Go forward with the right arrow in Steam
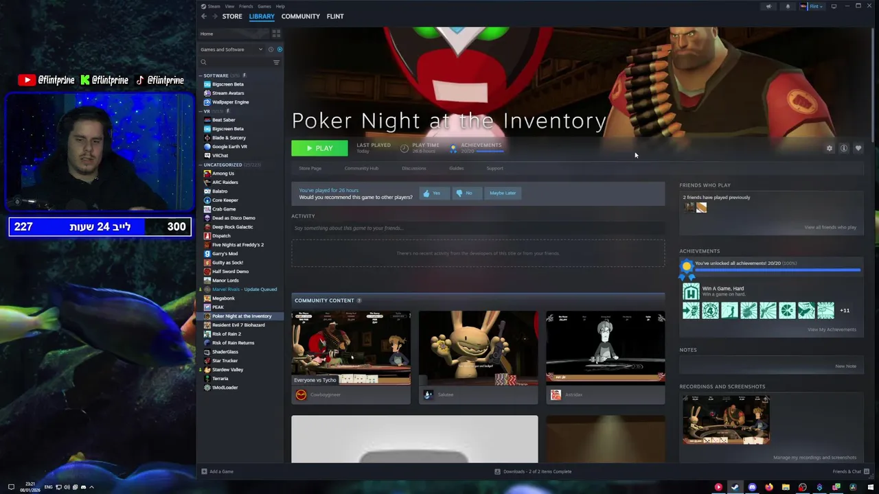Viewport: 879px width, 494px height. 214,16
